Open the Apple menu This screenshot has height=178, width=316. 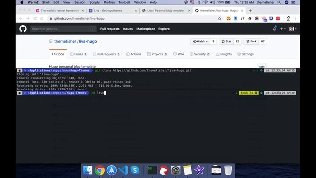[22, 2]
